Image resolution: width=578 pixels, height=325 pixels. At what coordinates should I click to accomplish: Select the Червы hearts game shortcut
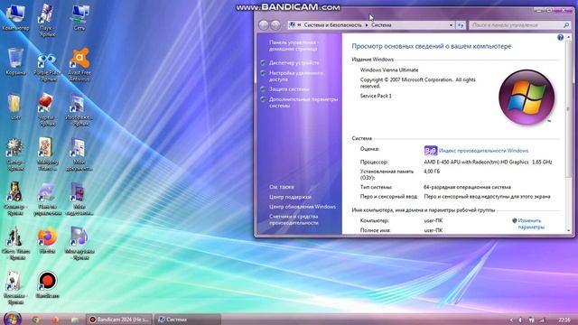47,109
